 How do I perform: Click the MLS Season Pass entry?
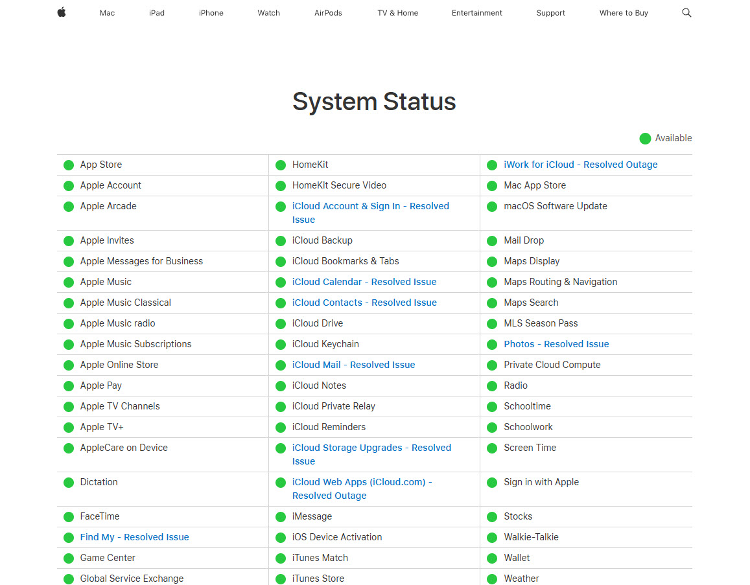tap(541, 323)
